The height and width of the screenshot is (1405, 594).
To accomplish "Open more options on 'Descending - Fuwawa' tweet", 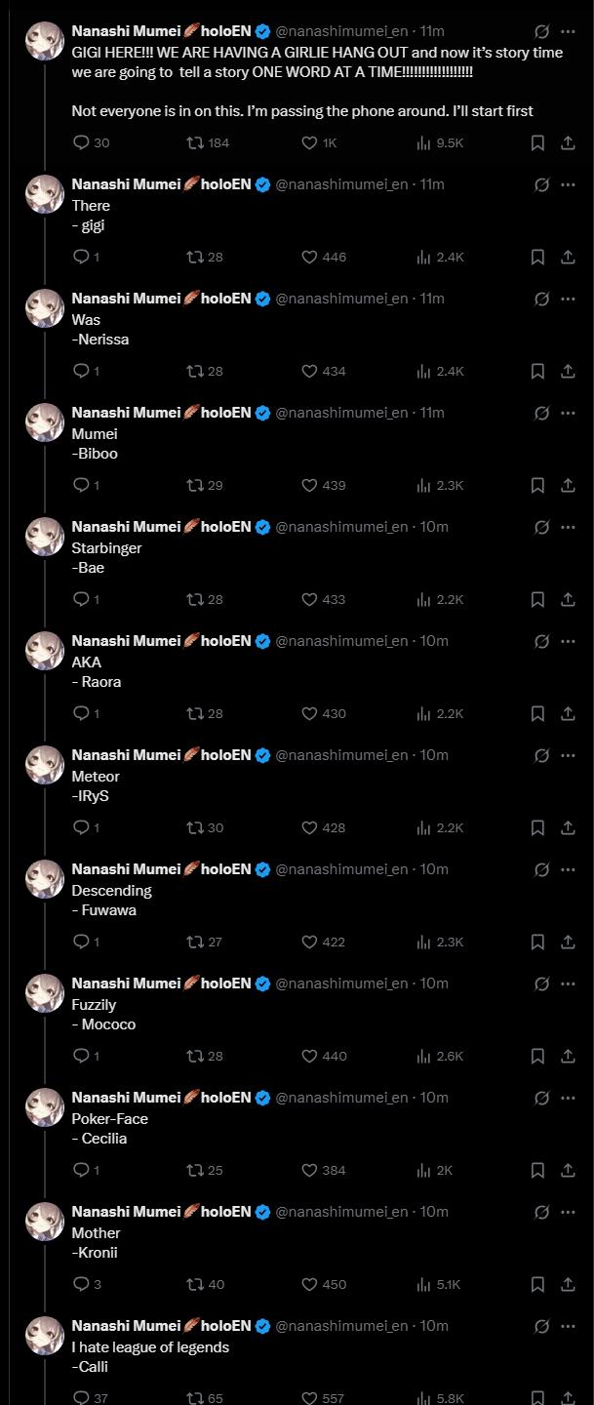I will click(568, 868).
